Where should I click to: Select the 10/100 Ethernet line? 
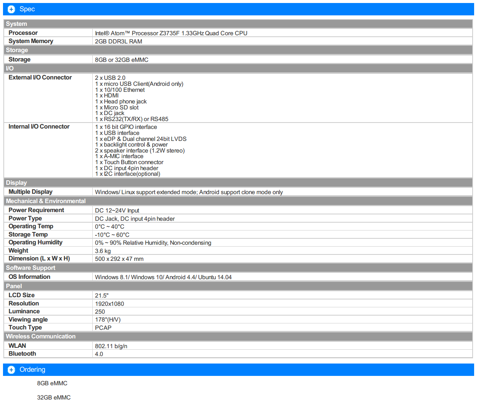pyautogui.click(x=120, y=90)
